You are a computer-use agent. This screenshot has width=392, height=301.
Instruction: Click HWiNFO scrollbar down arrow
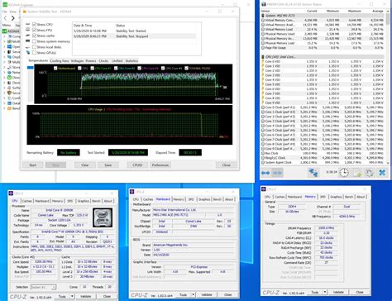pyautogui.click(x=388, y=163)
